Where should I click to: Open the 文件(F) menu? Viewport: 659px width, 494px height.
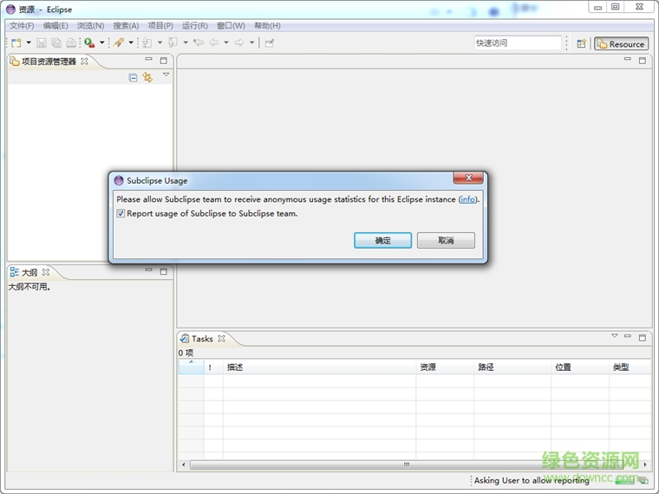22,26
